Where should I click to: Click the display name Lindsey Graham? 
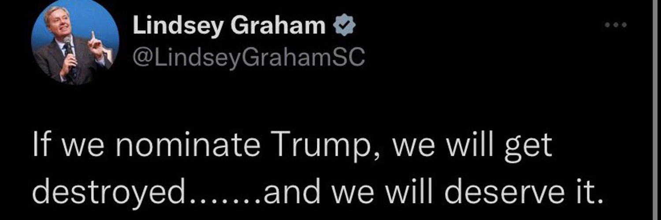229,27
